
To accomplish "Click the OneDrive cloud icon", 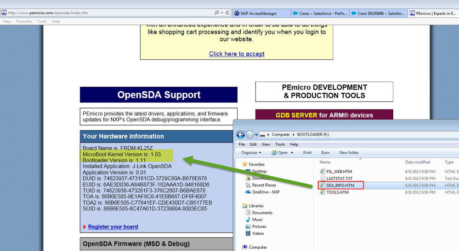I will [x=248, y=192].
